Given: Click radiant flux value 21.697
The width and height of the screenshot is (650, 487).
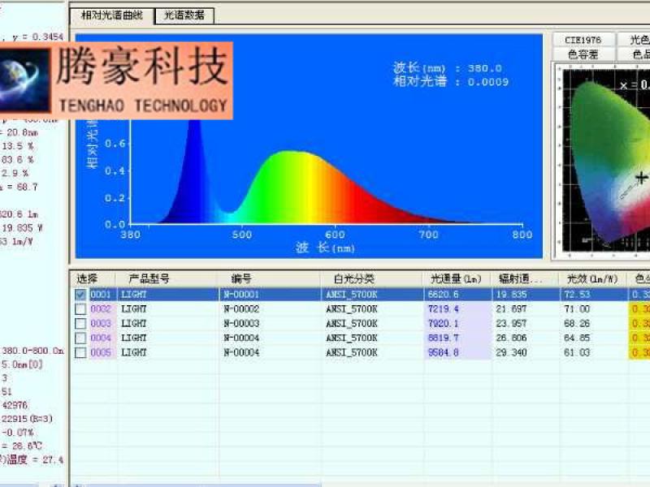Looking at the screenshot, I should 511,309.
